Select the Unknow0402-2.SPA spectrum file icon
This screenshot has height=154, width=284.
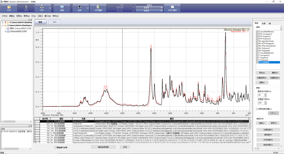point(8,31)
